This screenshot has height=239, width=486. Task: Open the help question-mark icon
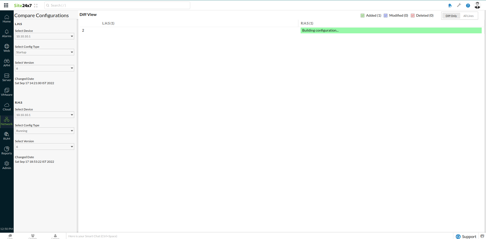[x=468, y=5]
